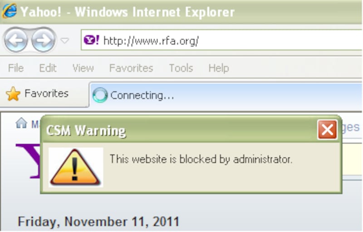The image size is (363, 232).
Task: Click the Internet Explorer logo in title bar
Action: tap(9, 10)
